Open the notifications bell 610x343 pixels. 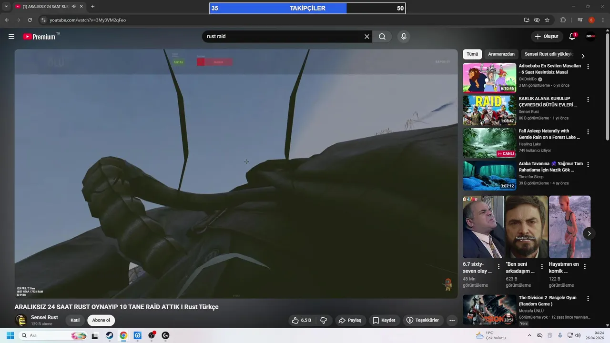(572, 37)
